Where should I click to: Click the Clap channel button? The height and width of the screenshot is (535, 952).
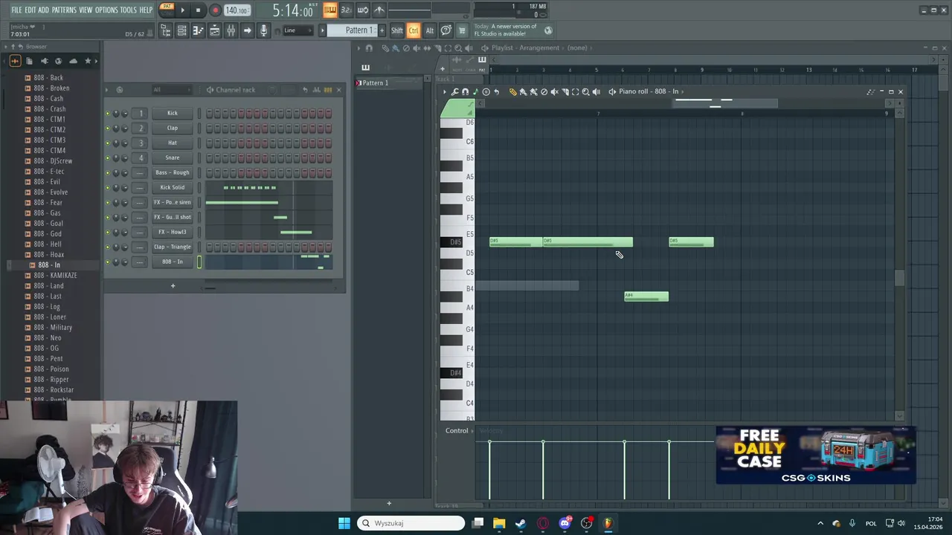coord(172,128)
